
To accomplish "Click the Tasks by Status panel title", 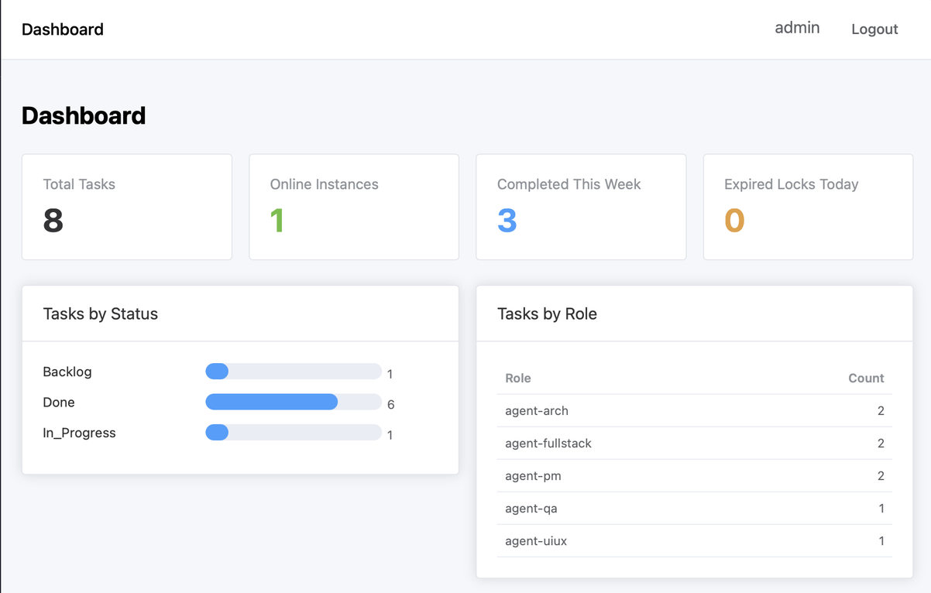I will point(101,314).
